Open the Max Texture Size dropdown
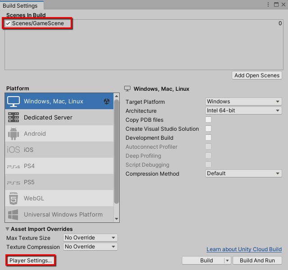 pos(90,238)
